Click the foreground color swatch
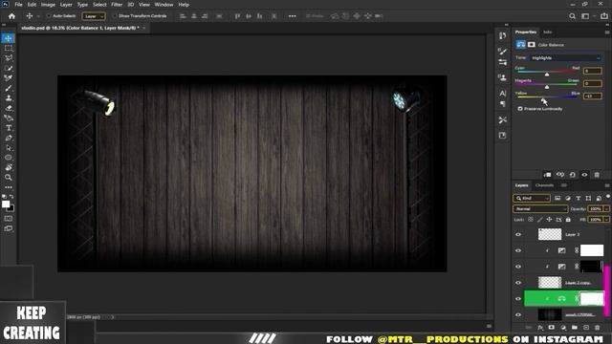Image resolution: width=612 pixels, height=344 pixels. 6,204
